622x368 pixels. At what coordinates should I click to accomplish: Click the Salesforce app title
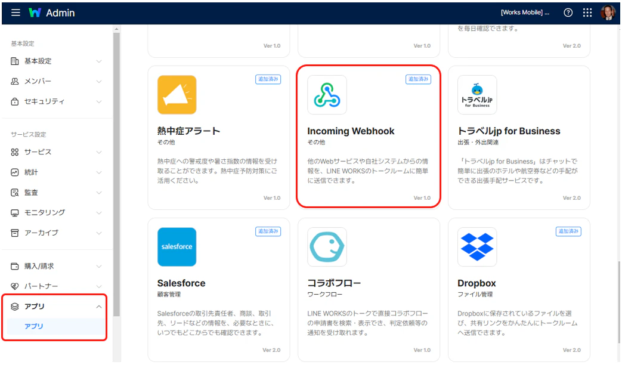pos(181,283)
